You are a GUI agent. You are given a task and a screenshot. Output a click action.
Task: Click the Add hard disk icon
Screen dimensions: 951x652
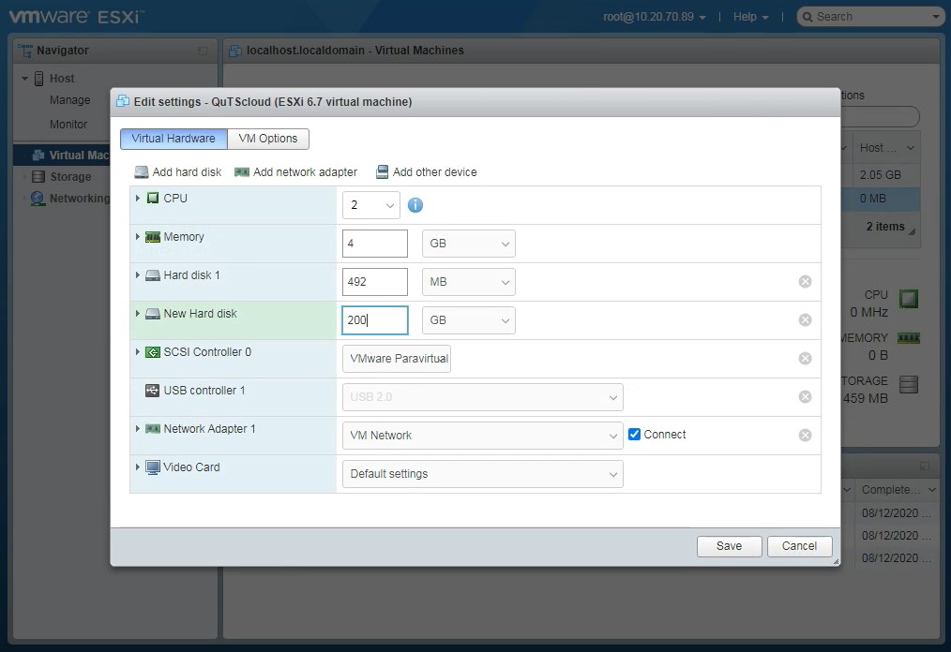click(142, 172)
